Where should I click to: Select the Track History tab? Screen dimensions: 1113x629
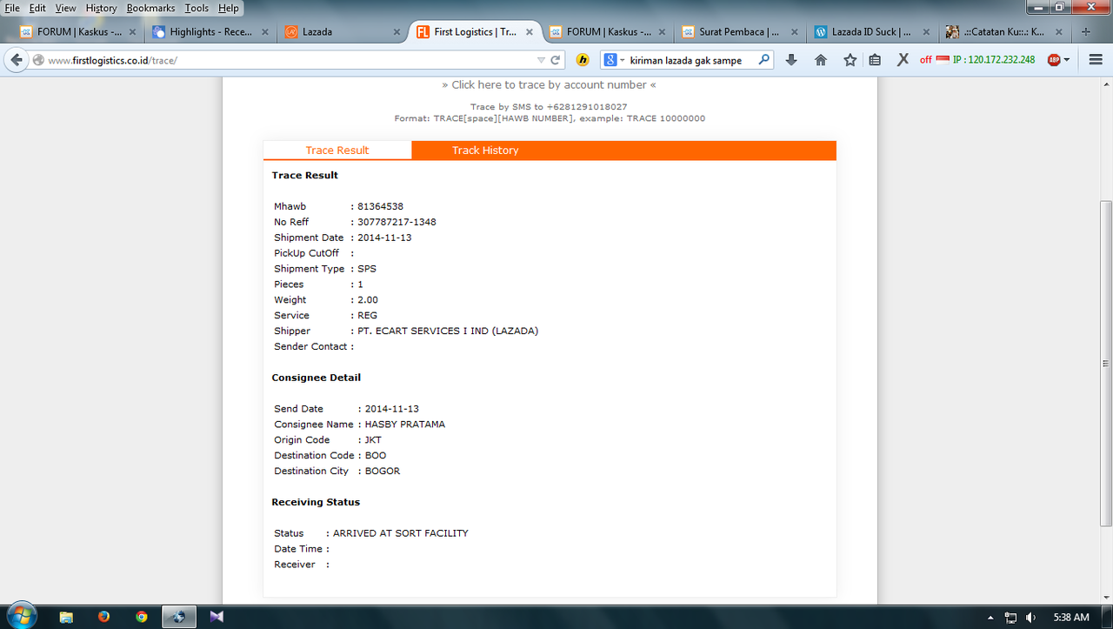485,151
